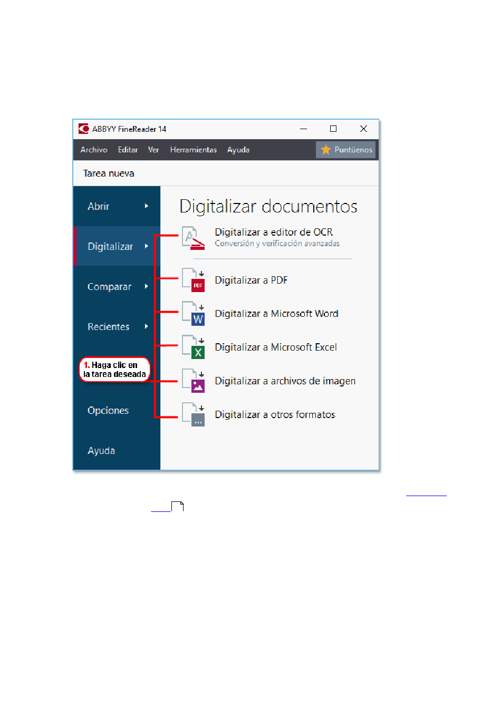501x717 pixels.
Task: Choose Digitalizar a editor de OCR text
Action: coord(274,232)
